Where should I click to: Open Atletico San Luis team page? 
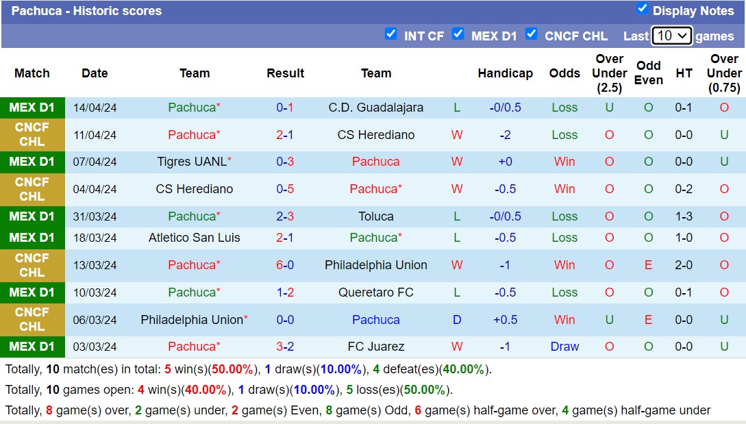coord(195,238)
